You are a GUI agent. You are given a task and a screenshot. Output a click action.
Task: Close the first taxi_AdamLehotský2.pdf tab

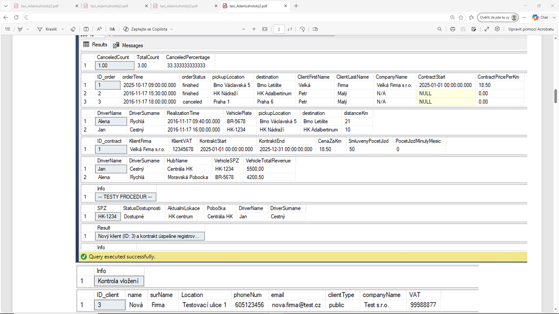77,6
